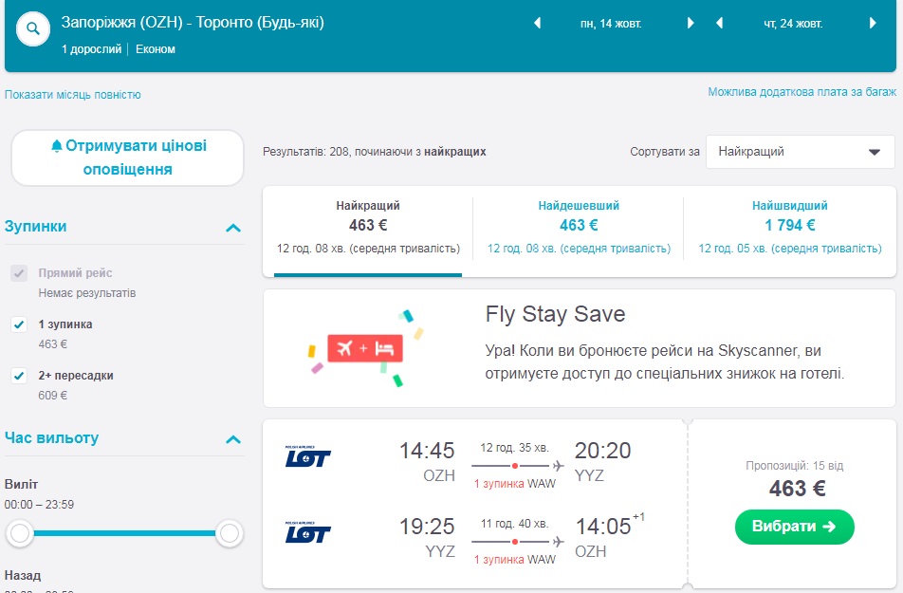Toggle the disabled 'Прямий рейс' checkbox
The width and height of the screenshot is (903, 593).
(19, 273)
